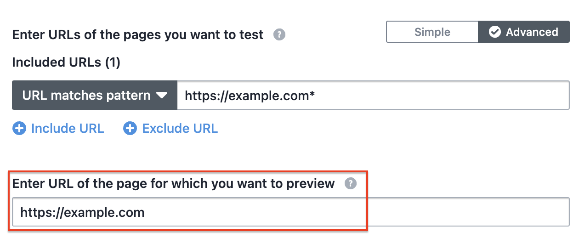Open the URL matches pattern dropdown
Screen dimensions: 579x238
[x=95, y=96]
